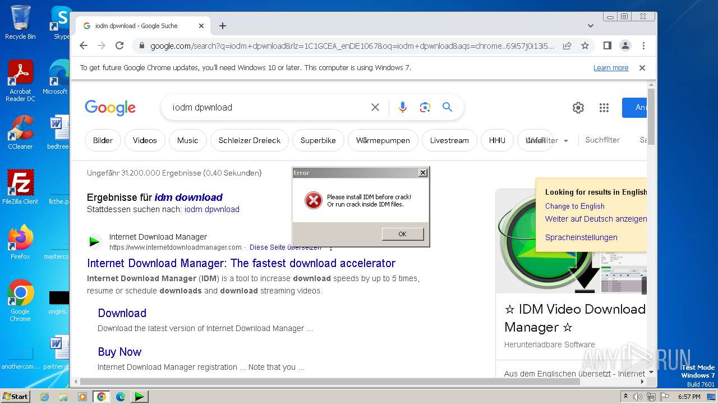Reload the Google search page
Screen dimensions: 718x404
119,45
